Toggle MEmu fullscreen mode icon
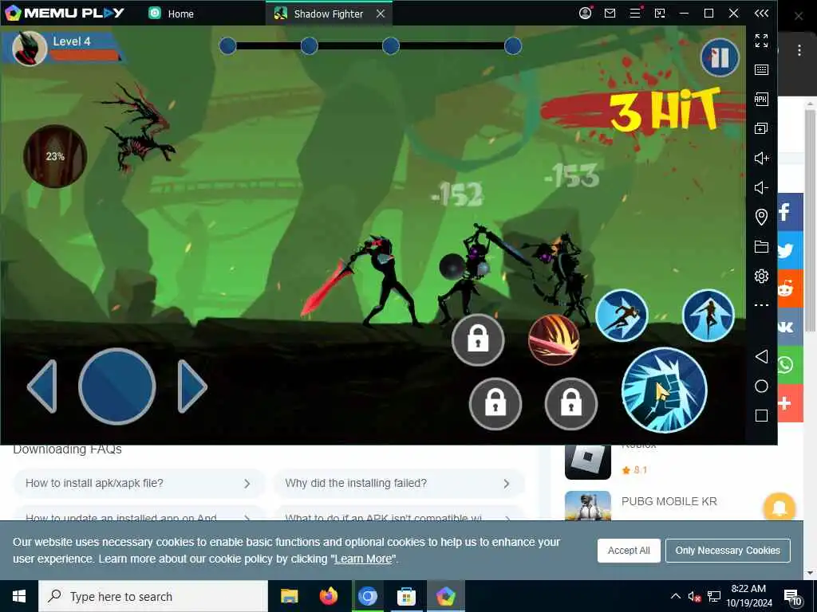Image resolution: width=817 pixels, height=612 pixels. [761, 40]
